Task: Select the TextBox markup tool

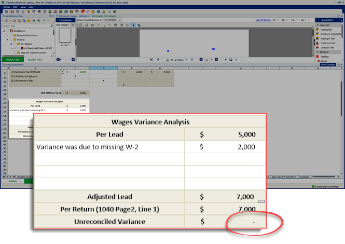Action: pos(325,57)
